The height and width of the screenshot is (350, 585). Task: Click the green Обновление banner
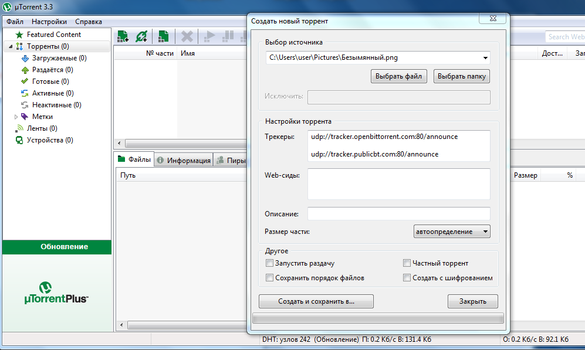[x=57, y=247]
